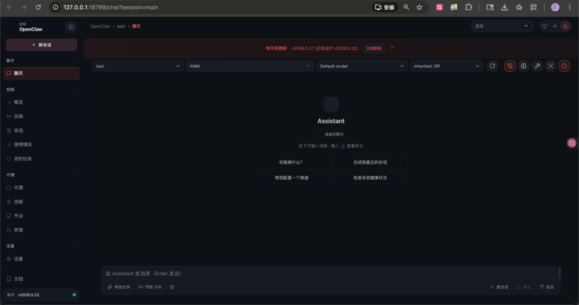579x305 pixels.
Task: Click version v2026.5.22 status at sidebar bottom
Action: (41, 295)
